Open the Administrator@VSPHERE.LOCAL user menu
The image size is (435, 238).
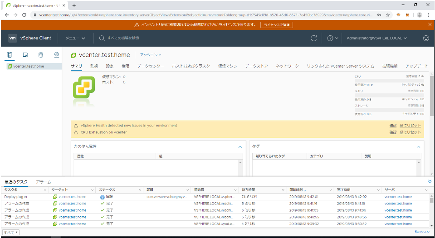click(x=377, y=38)
